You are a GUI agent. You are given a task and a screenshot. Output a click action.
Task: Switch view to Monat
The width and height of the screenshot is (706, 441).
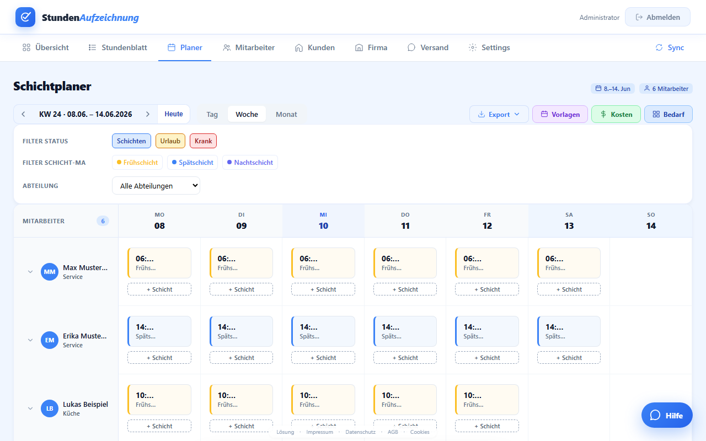[286, 114]
